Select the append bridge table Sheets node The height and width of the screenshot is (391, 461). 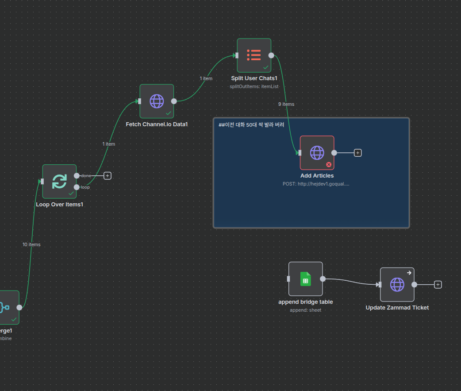(305, 279)
